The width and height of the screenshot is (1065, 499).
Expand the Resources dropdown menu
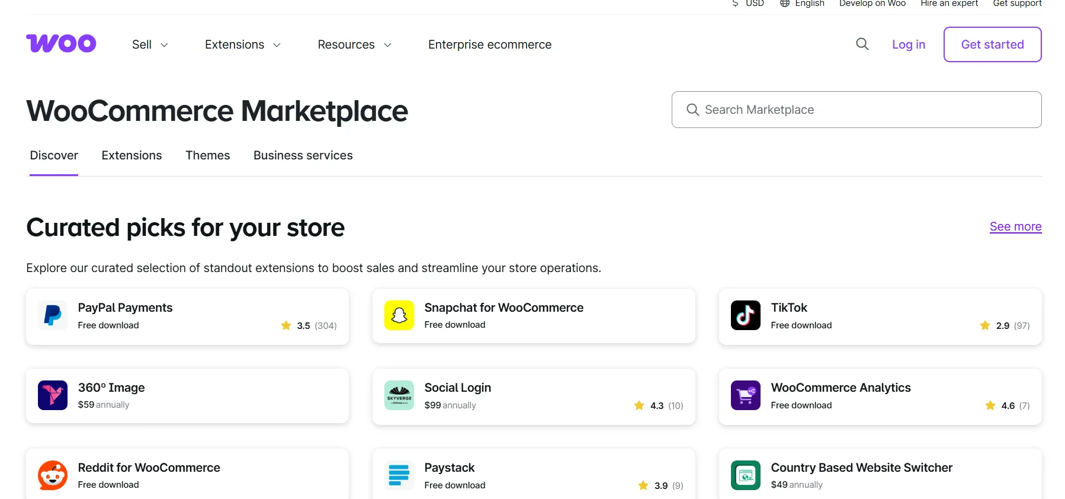[354, 45]
